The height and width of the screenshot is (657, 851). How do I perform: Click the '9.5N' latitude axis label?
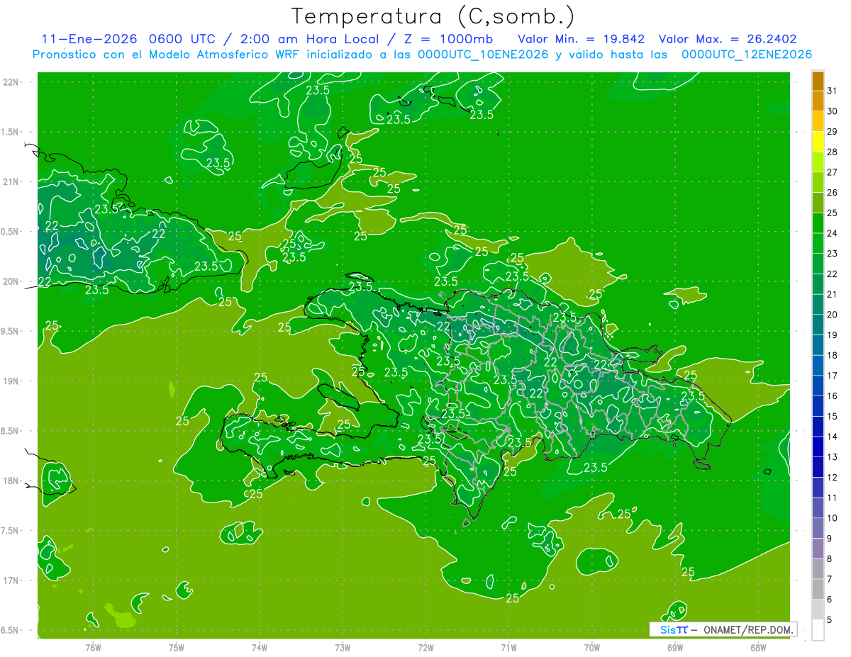coord(11,331)
